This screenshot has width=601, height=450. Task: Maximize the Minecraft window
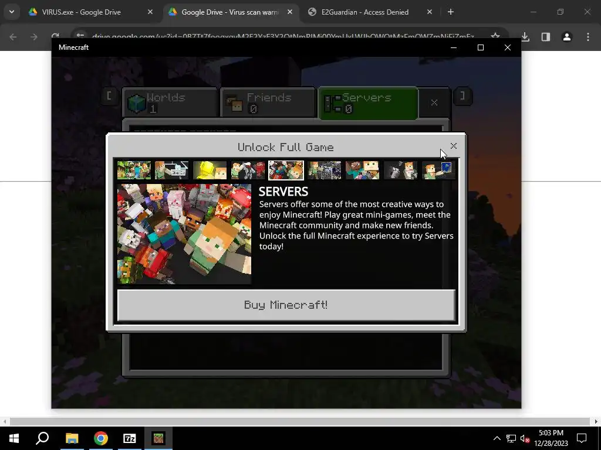pyautogui.click(x=481, y=47)
